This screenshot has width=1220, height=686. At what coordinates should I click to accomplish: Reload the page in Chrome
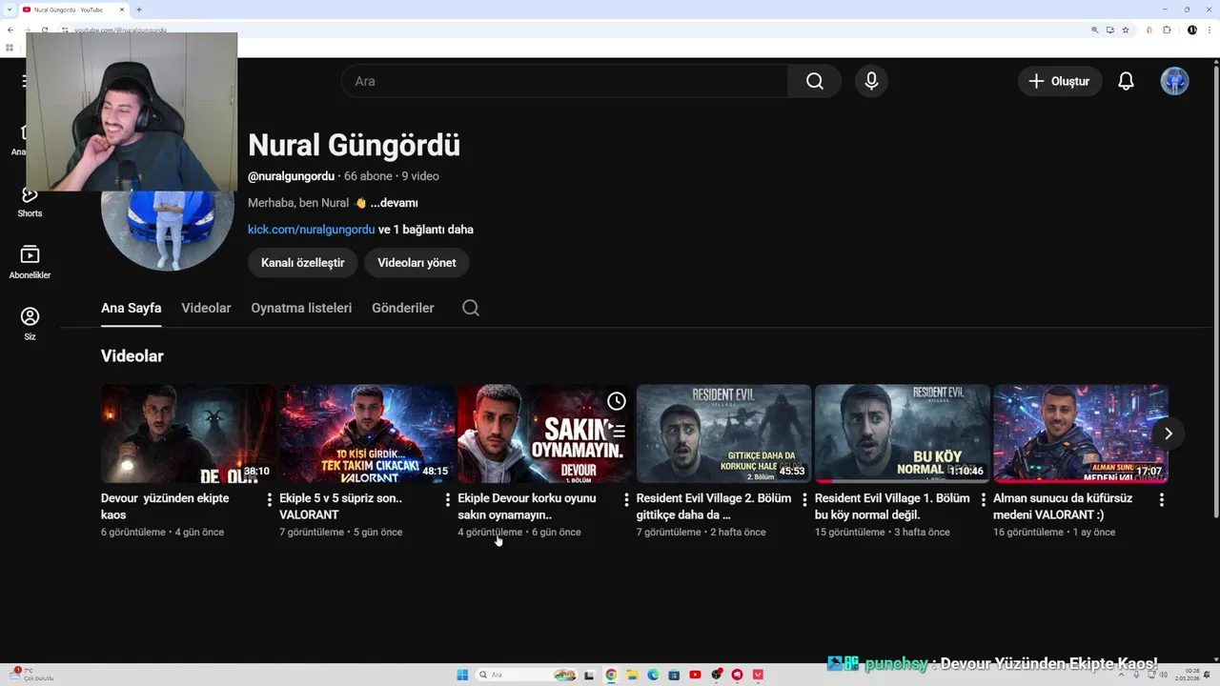pyautogui.click(x=44, y=30)
